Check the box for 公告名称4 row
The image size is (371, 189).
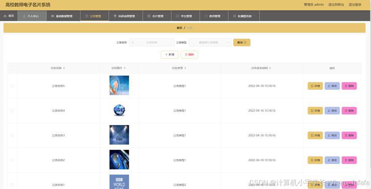pos(12,111)
